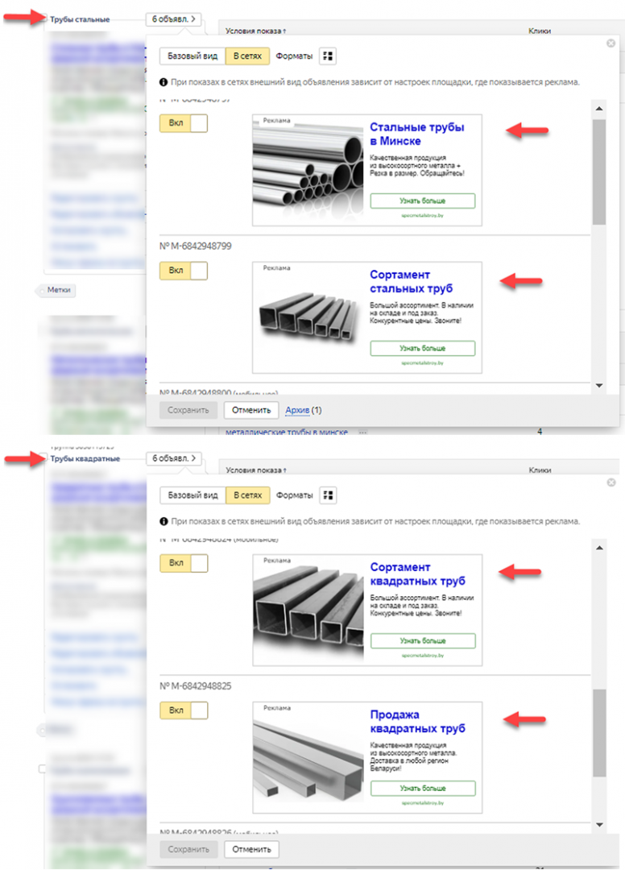Switch to Базовый вид in the steel pipes popup
Image resolution: width=625 pixels, height=870 pixels.
192,56
